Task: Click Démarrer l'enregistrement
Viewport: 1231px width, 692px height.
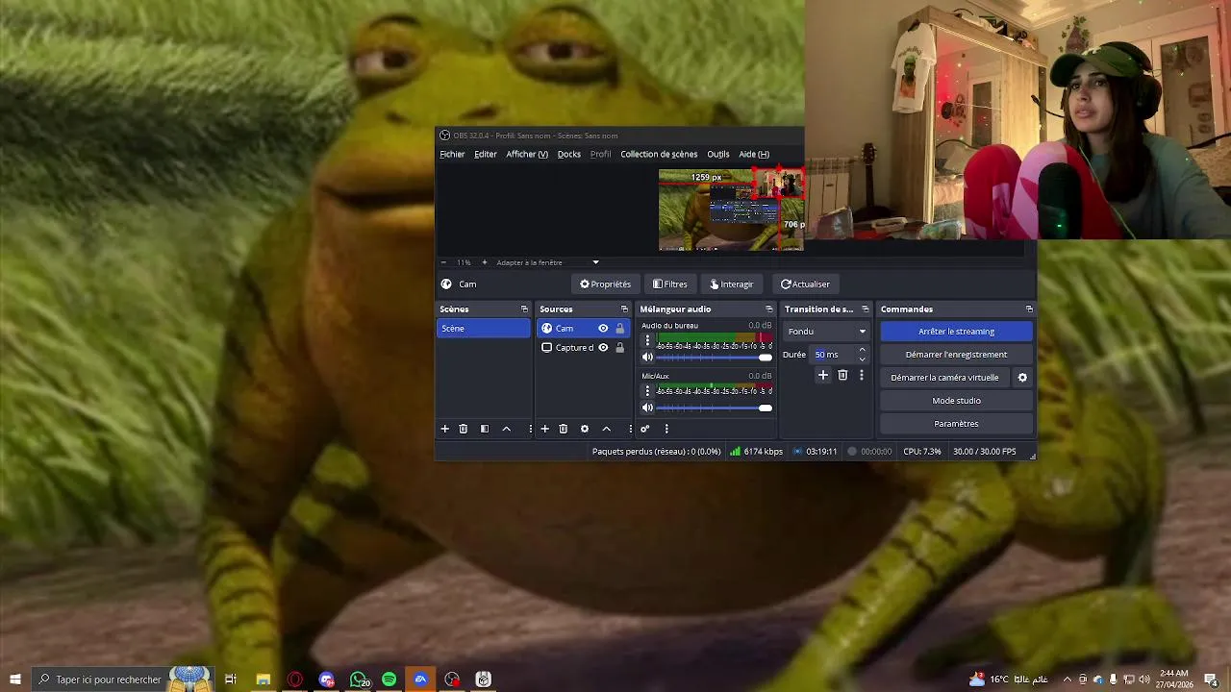Action: click(956, 355)
